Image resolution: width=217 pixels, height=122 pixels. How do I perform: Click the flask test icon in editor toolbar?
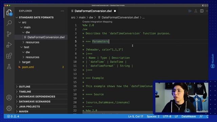click(196, 11)
